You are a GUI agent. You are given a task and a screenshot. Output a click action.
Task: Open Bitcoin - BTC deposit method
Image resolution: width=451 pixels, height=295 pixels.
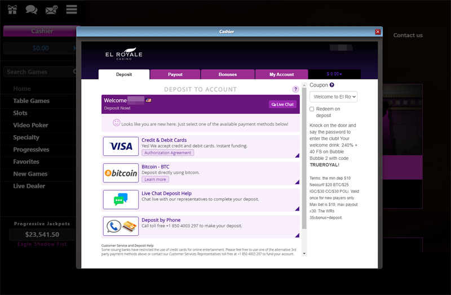[x=201, y=173]
